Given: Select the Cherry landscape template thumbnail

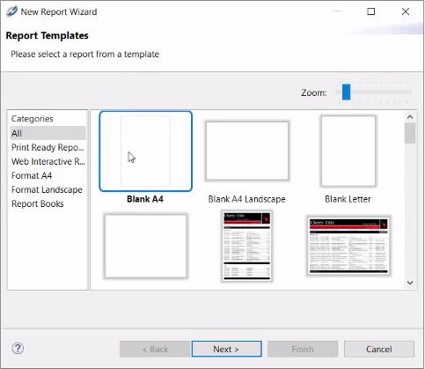Looking at the screenshot, I should [348, 246].
